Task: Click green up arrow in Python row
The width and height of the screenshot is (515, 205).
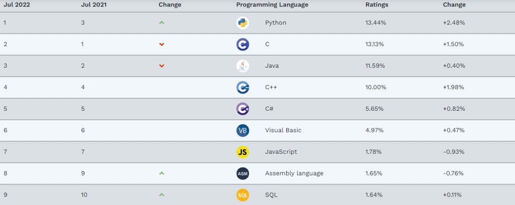Action: (161, 23)
